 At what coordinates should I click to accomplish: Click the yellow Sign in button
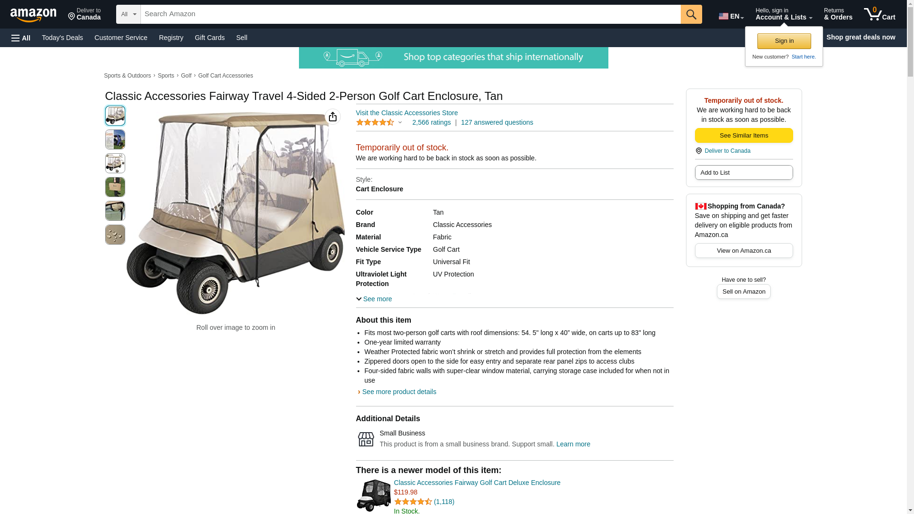[x=784, y=41]
